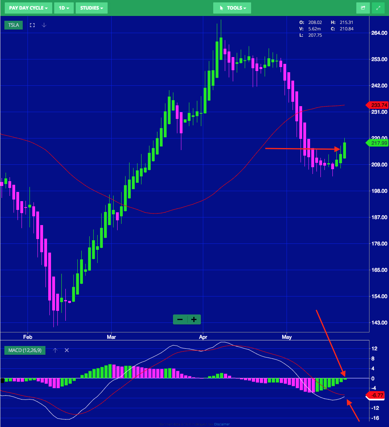Open the STUDIES dropdown menu

(x=92, y=8)
